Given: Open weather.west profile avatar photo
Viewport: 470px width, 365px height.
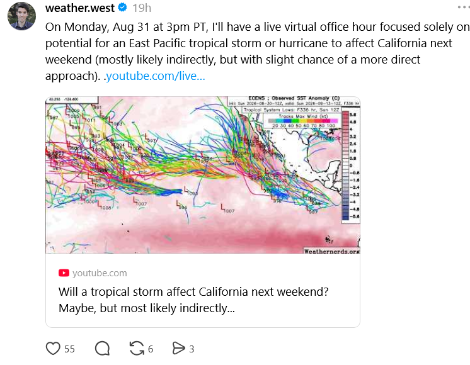Looking at the screenshot, I should tap(21, 16).
